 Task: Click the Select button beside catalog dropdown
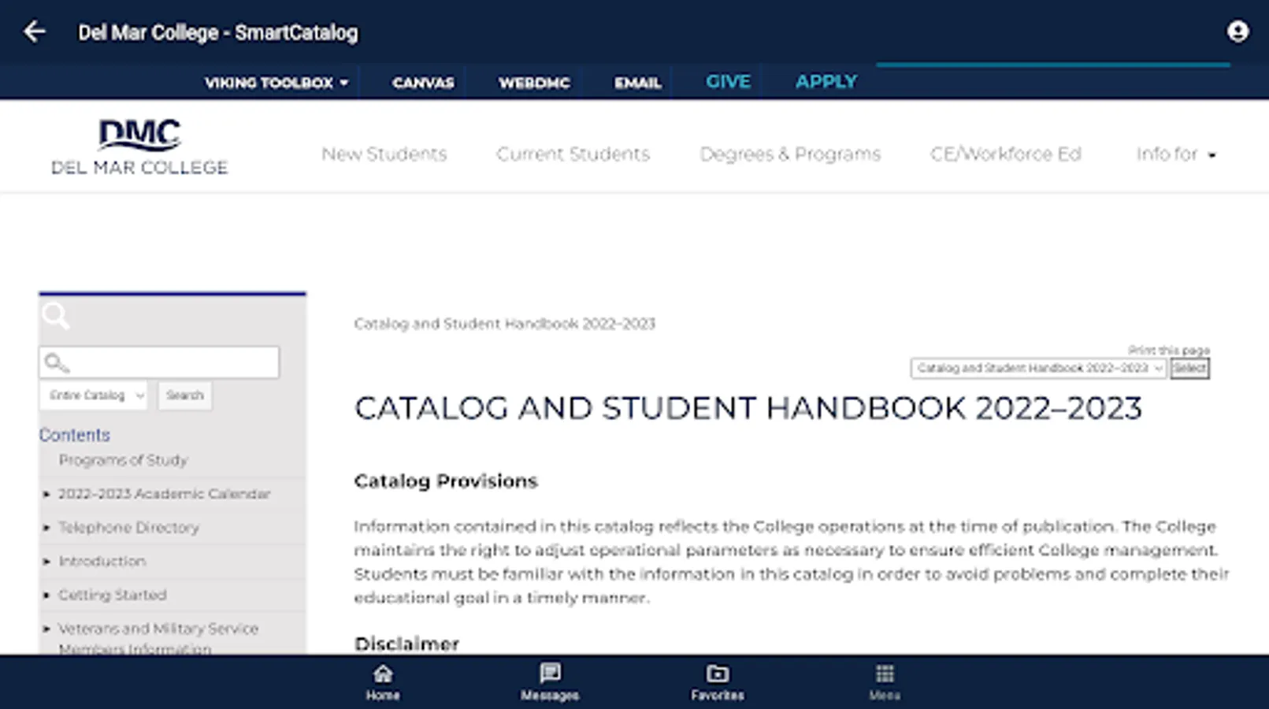(1189, 368)
